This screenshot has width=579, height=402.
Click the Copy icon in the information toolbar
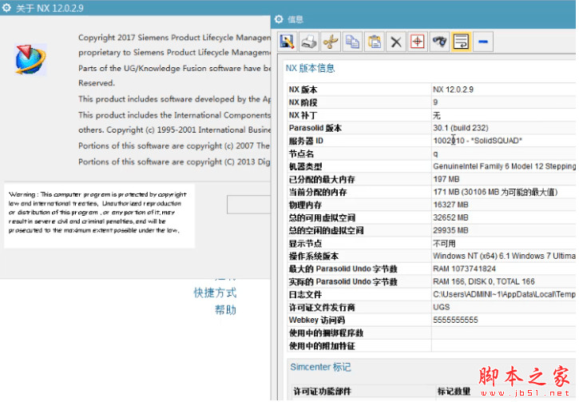(x=352, y=42)
